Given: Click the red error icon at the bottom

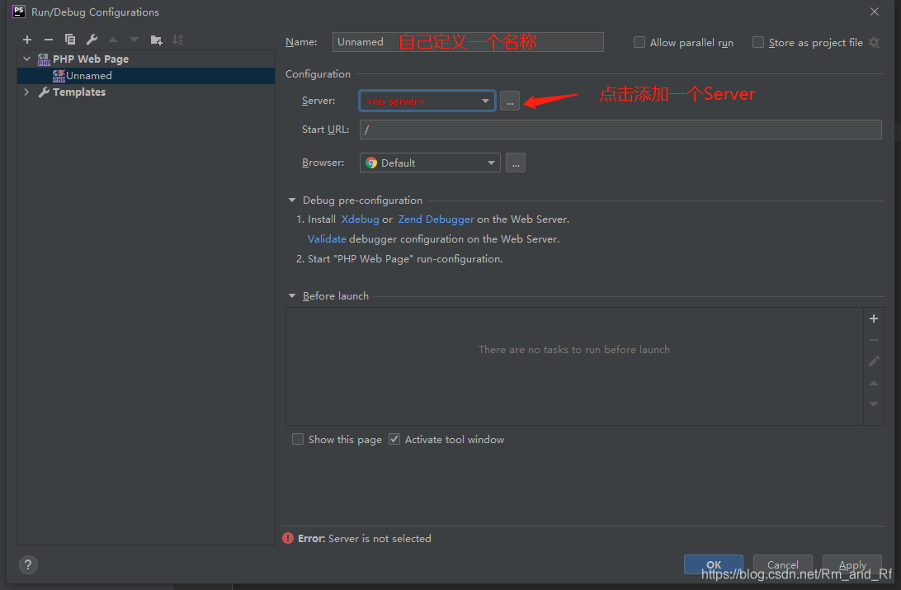Looking at the screenshot, I should point(289,538).
